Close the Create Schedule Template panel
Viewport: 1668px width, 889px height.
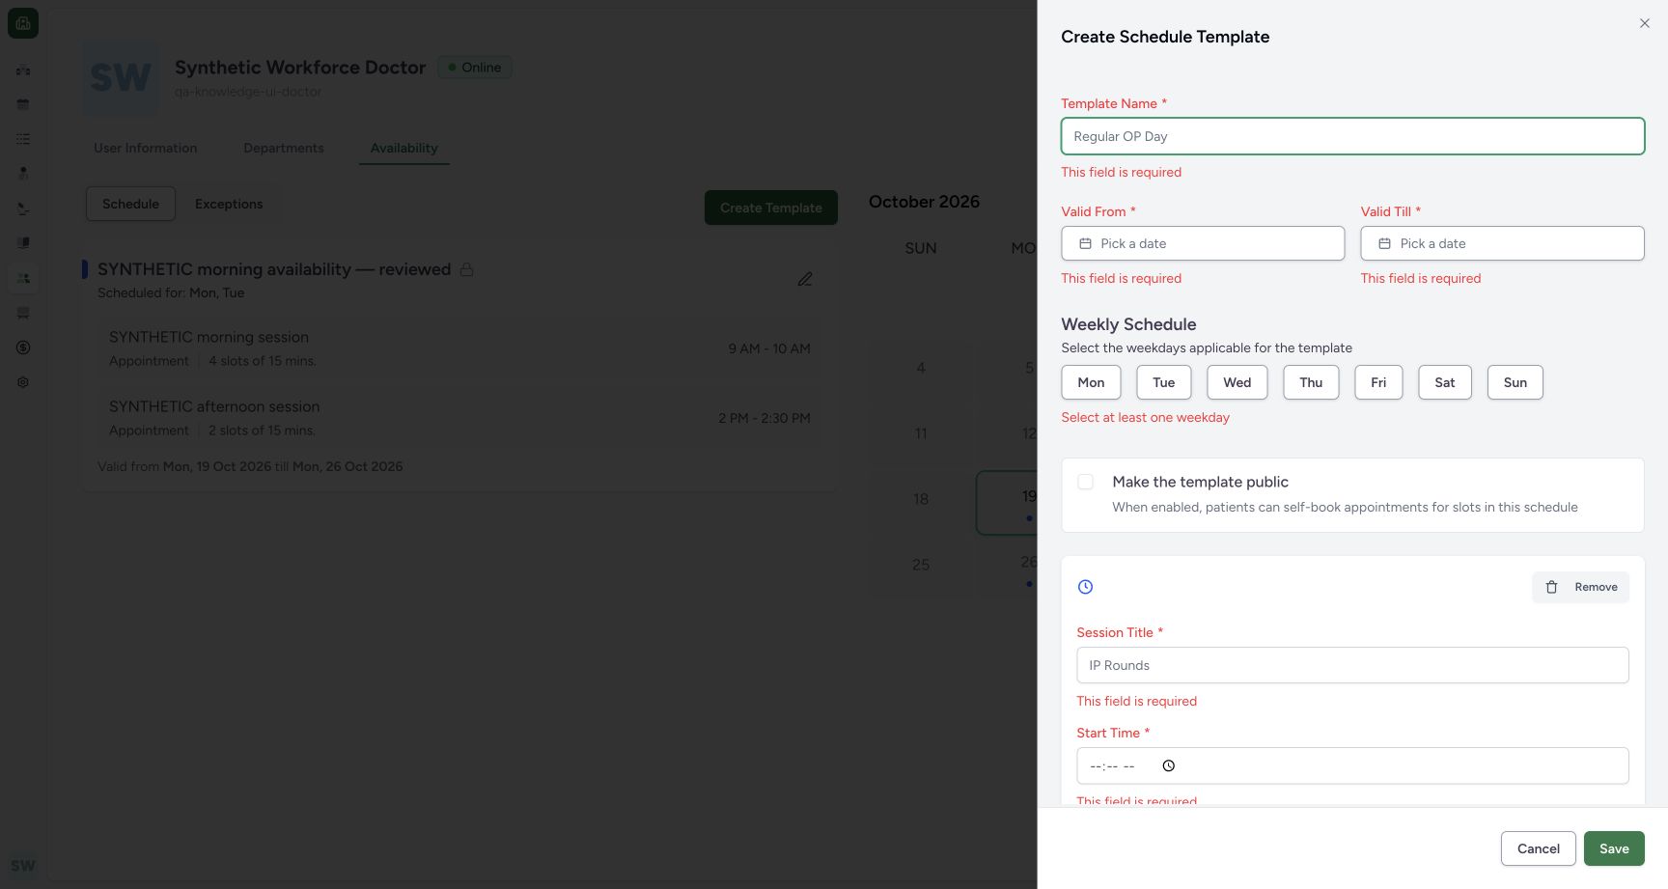click(x=1644, y=23)
